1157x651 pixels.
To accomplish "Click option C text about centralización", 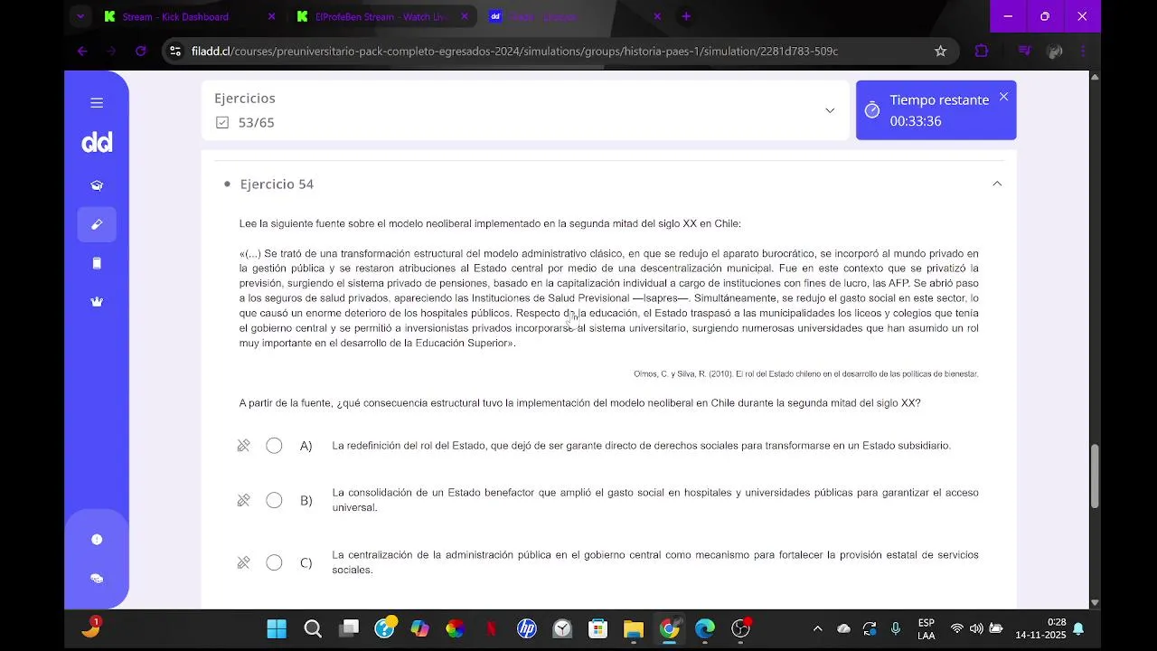I will (655, 562).
